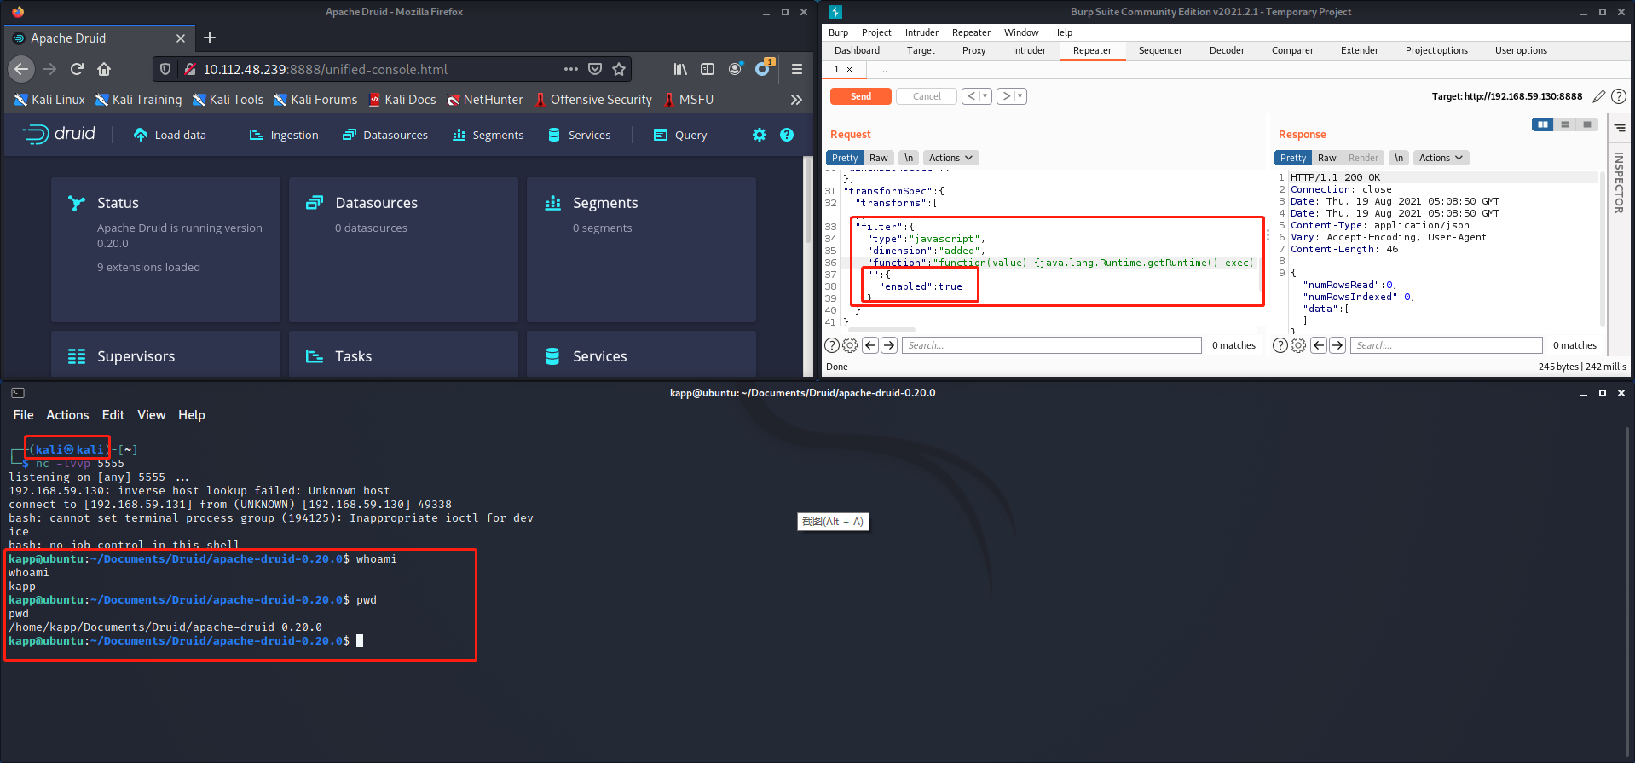Open the Firefox hamburger menu icon
This screenshot has height=763, width=1635.
[796, 69]
